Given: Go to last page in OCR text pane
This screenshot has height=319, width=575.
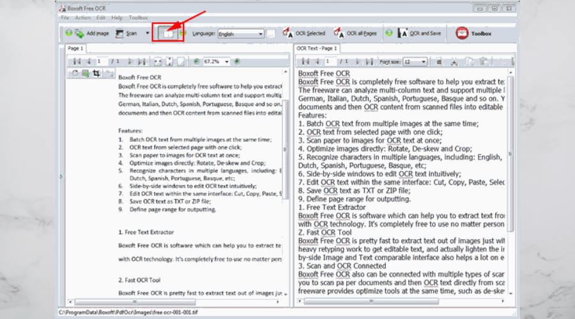Looking at the screenshot, I should click(370, 62).
